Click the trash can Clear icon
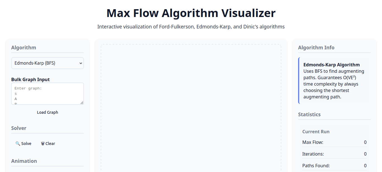 tap(43, 143)
